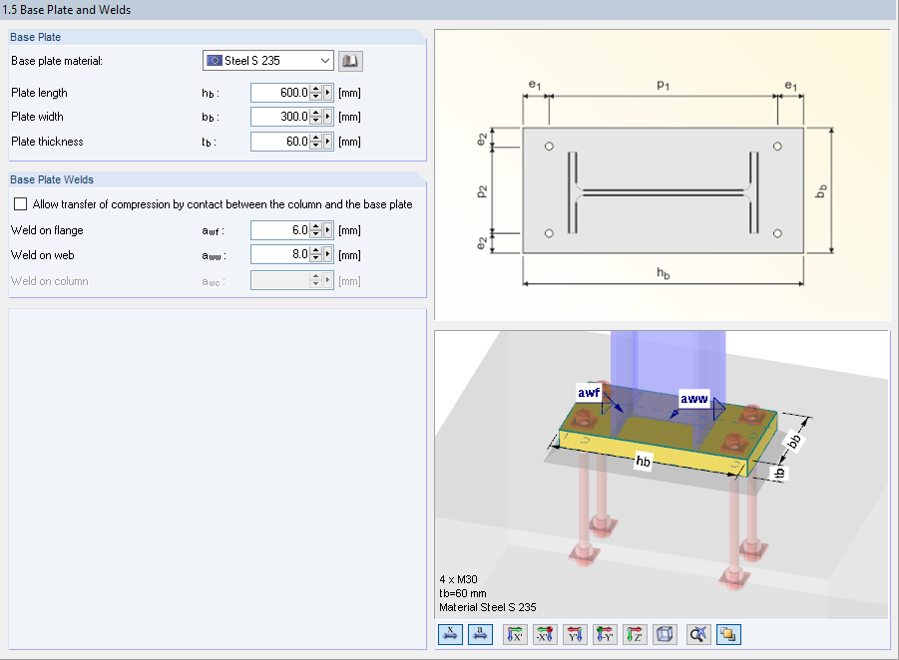Image resolution: width=899 pixels, height=660 pixels.
Task: Show the Z' axis view of the connection
Action: click(x=635, y=634)
